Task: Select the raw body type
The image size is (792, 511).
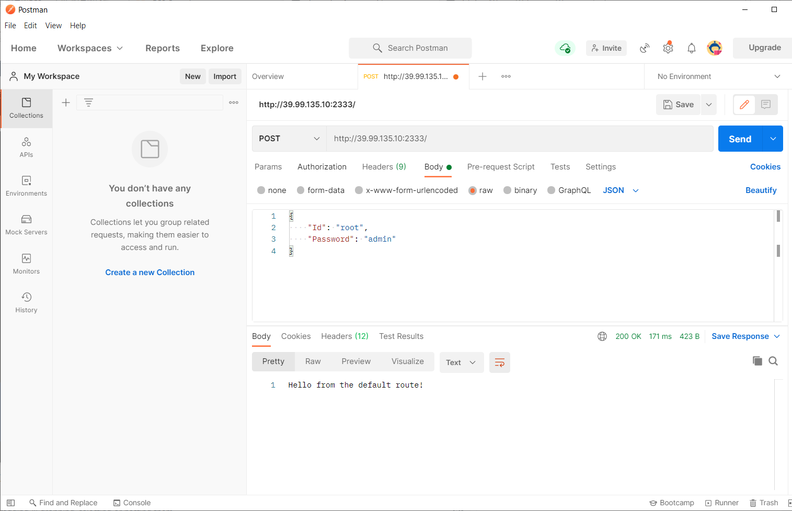Action: 481,190
